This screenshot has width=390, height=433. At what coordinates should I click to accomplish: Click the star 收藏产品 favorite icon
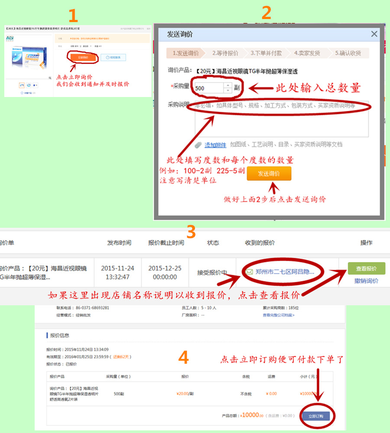point(22,93)
